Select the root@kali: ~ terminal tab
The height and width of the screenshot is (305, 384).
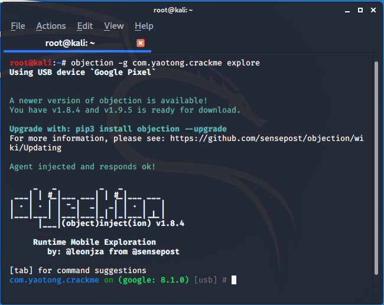coord(70,43)
